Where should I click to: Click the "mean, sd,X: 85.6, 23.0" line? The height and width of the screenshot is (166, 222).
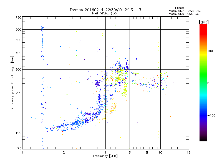(185, 14)
